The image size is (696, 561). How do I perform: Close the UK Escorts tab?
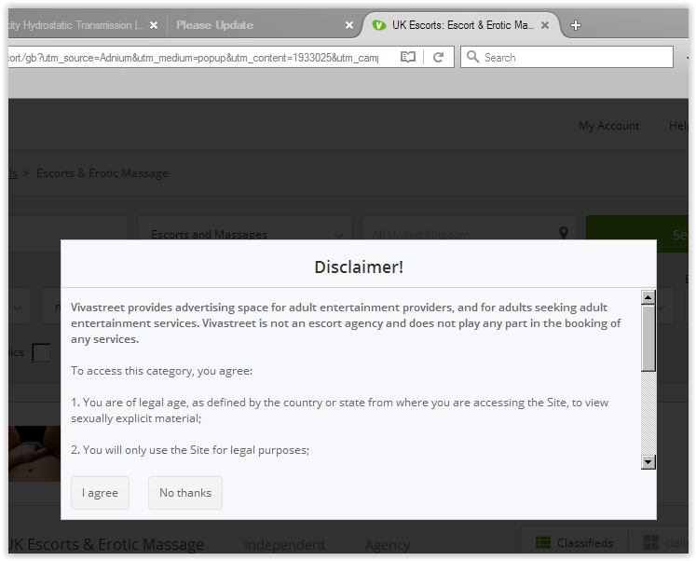[x=545, y=25]
